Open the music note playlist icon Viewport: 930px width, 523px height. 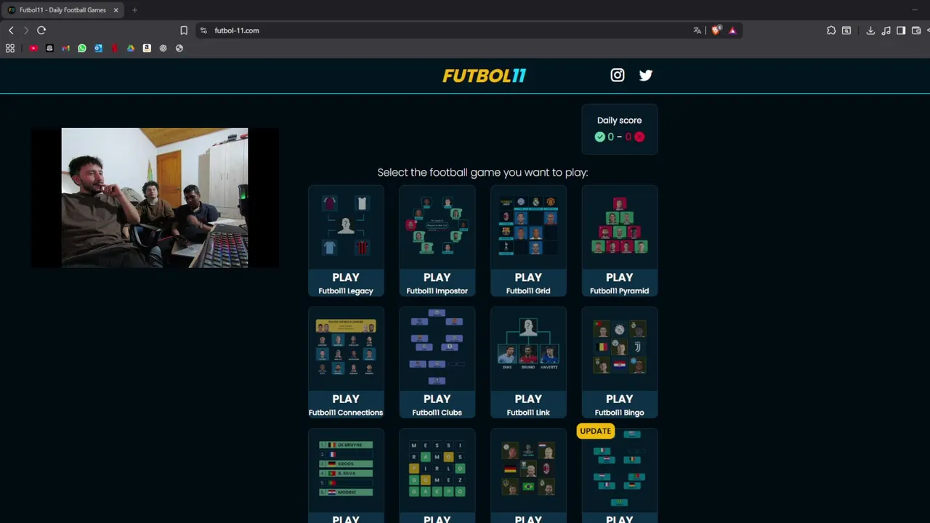tap(886, 31)
